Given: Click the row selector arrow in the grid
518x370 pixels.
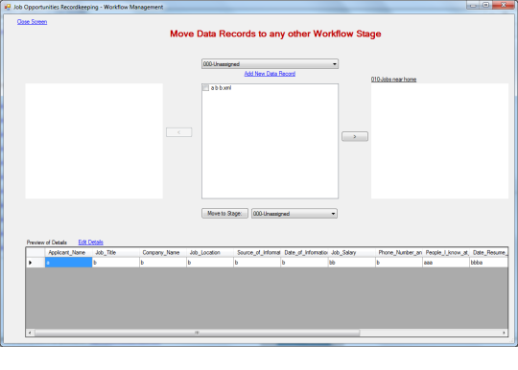Looking at the screenshot, I should (x=35, y=263).
